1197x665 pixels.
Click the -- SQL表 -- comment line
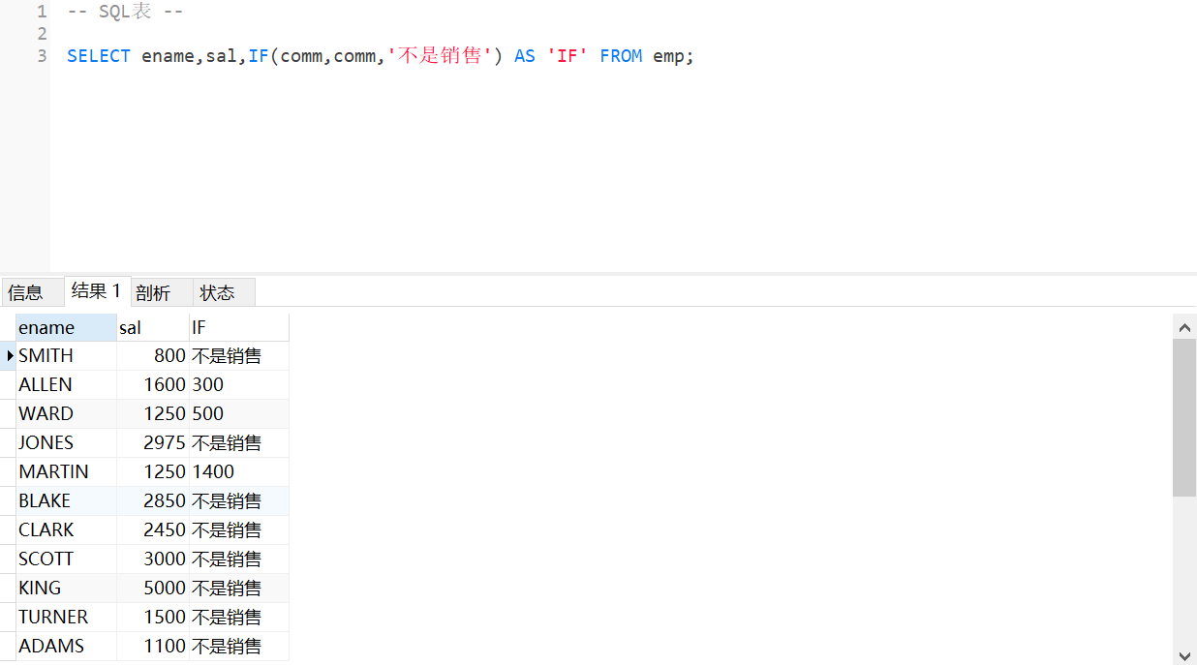tap(125, 13)
